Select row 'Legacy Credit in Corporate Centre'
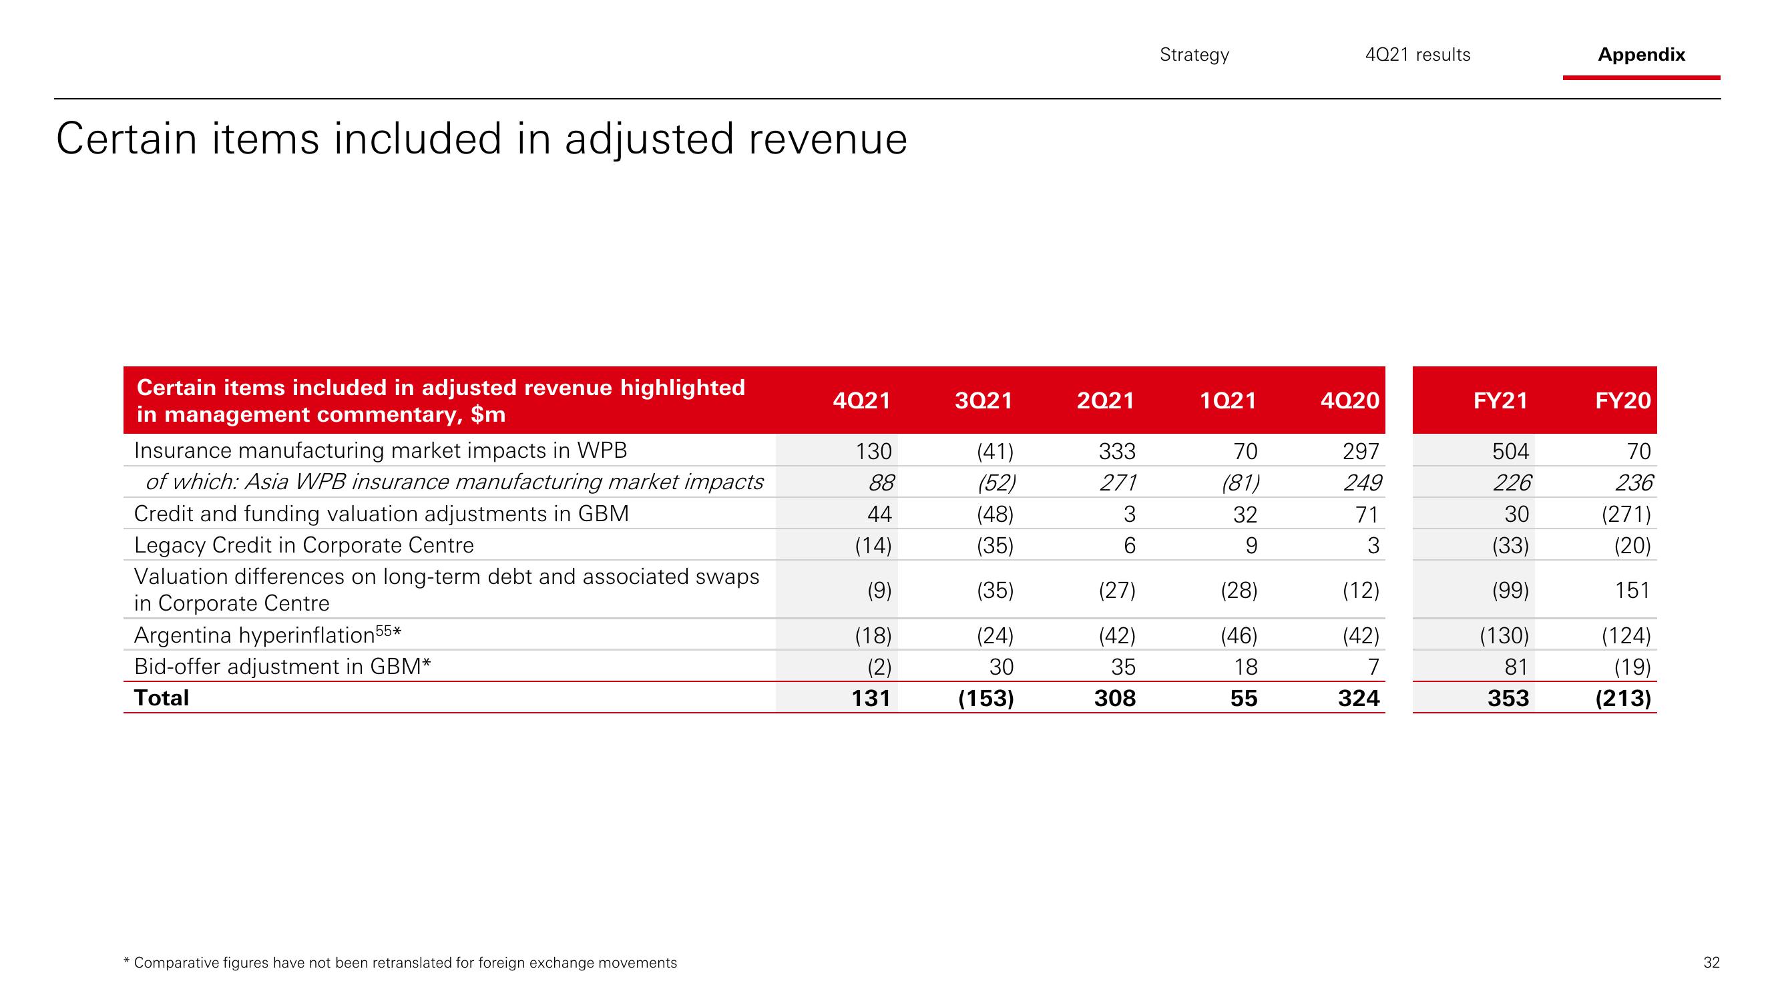1780x1001 pixels. [x=304, y=545]
